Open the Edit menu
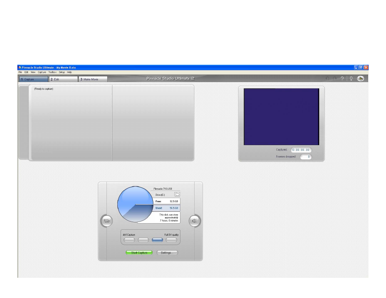The image size is (386, 298). click(26, 72)
